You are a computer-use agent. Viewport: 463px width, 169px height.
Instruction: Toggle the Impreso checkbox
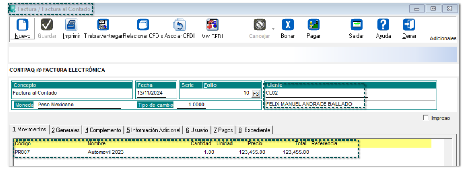pyautogui.click(x=426, y=118)
